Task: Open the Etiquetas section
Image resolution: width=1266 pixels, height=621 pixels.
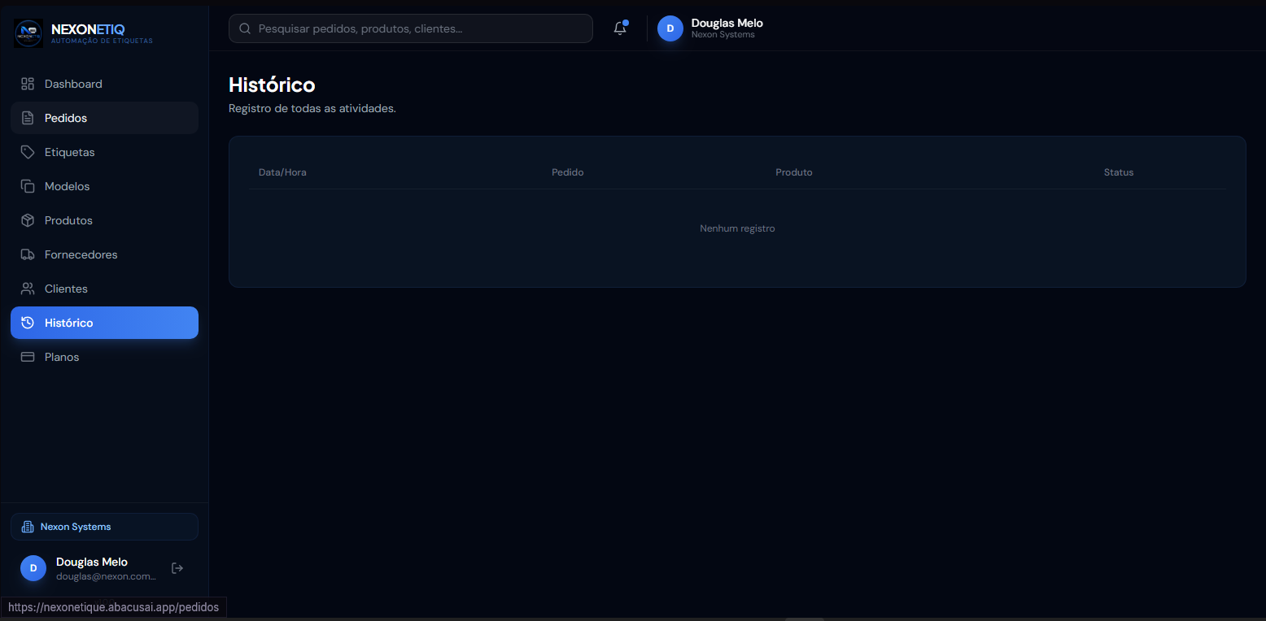Action: (x=104, y=152)
